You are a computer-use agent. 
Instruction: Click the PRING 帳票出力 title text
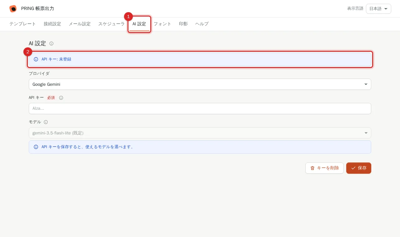click(37, 9)
